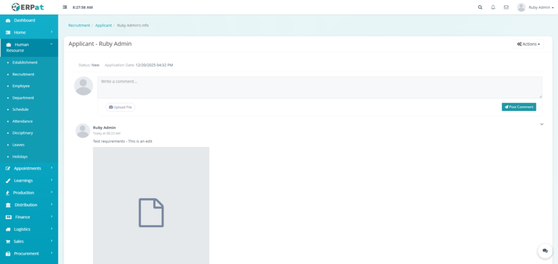Click the Upload File button
This screenshot has width=558, height=264.
click(120, 107)
